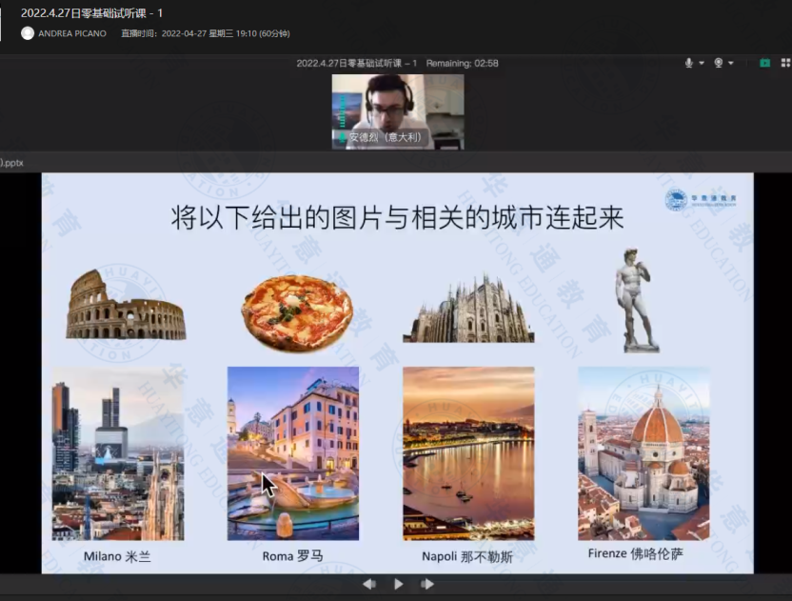Switch to the .pptx document tab
The image size is (792, 601).
coord(13,162)
